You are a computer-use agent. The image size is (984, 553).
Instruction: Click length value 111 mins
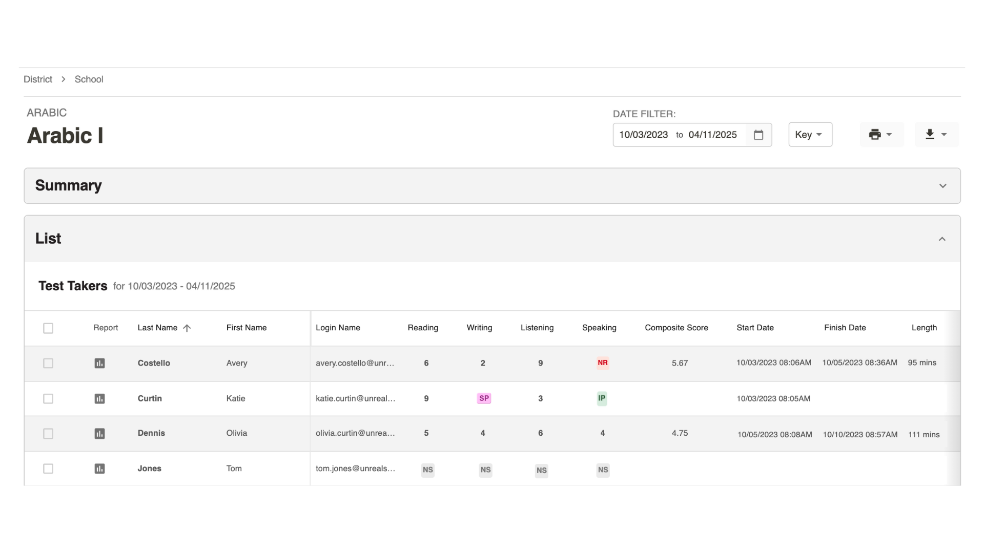pyautogui.click(x=924, y=435)
